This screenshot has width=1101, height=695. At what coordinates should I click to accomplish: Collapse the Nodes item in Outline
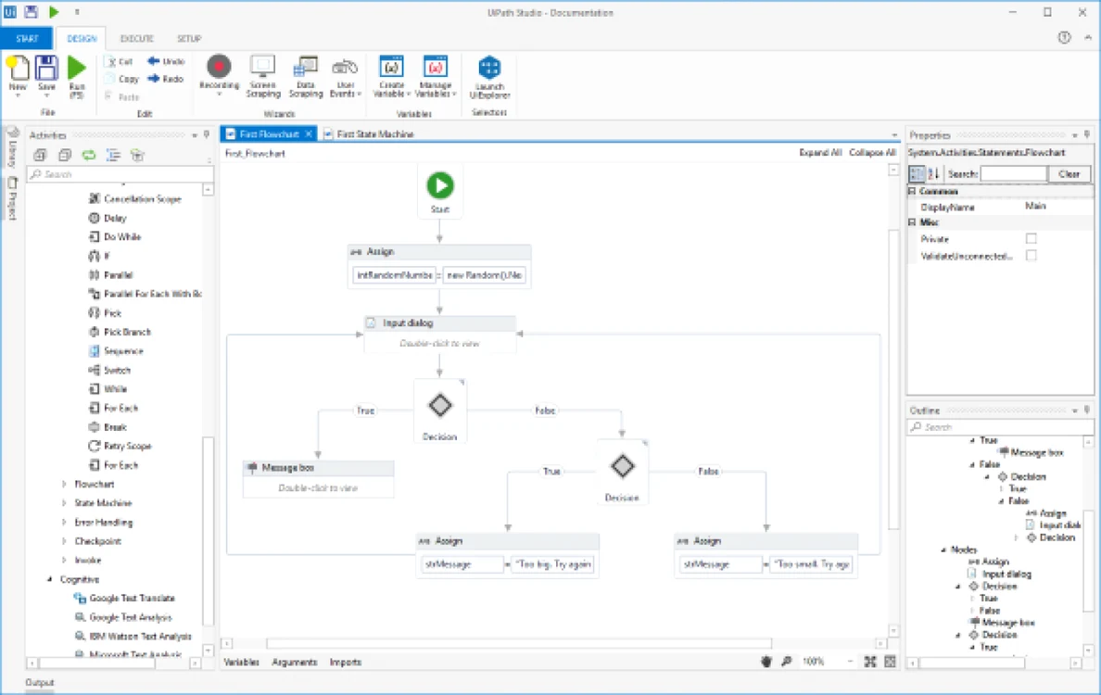click(943, 550)
